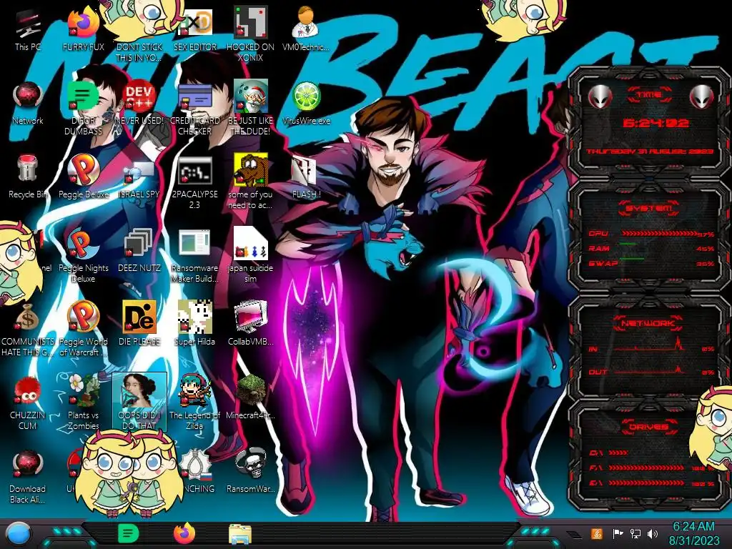Open the Action Center flag tray icon
Viewport: 732px width, 549px height.
pos(618,533)
